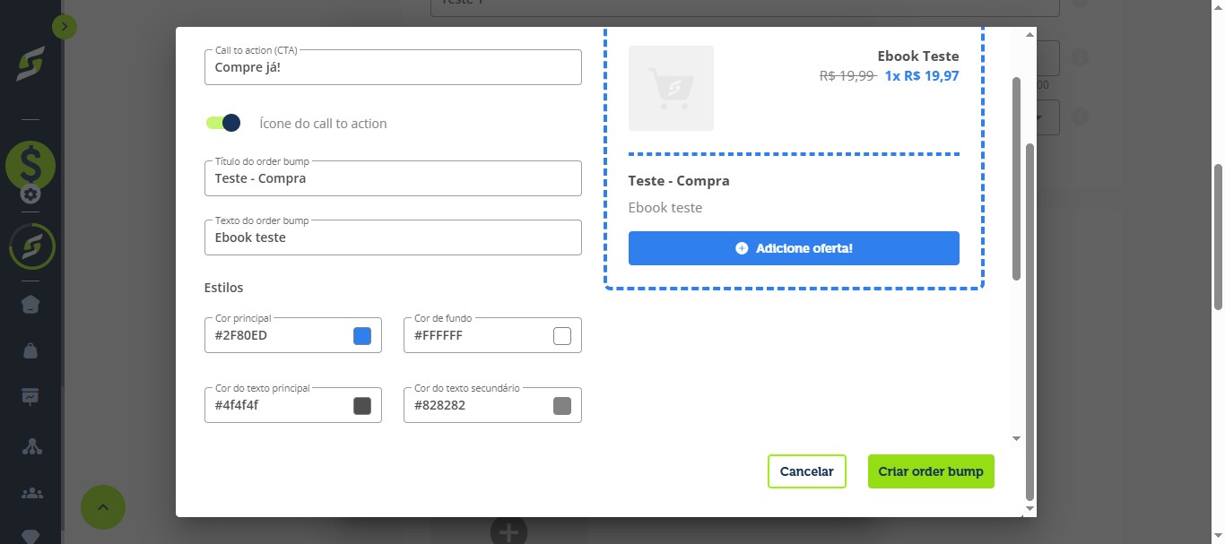
Task: Open the shopping bag products icon
Action: point(30,350)
